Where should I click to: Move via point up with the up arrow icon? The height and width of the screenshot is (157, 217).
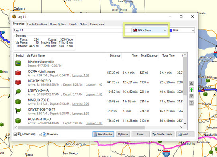tap(192, 84)
